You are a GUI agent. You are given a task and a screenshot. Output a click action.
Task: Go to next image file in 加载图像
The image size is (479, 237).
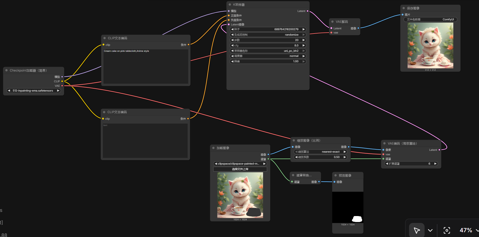(264, 164)
